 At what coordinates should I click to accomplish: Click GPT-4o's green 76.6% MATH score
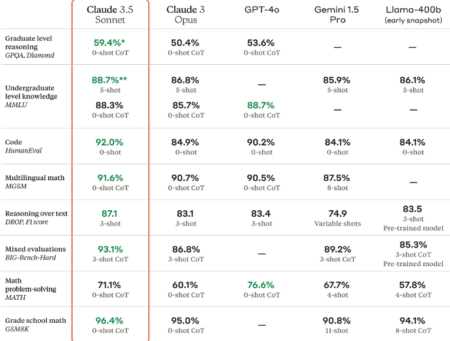coord(261,285)
